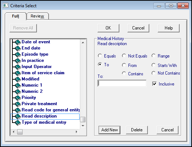The width and height of the screenshot is (192, 147).
Task: Click into the To: text field
Action: (122, 83)
